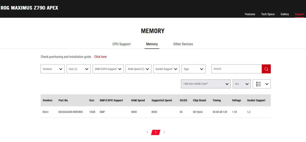Click the Vendors column header
This screenshot has width=306, height=142.
pos(47,100)
